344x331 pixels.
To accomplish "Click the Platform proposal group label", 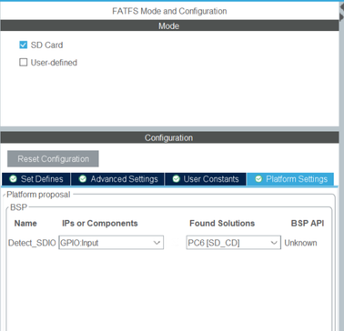I will pyautogui.click(x=38, y=195).
